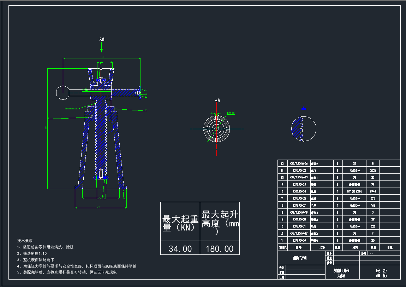Click the circular top view of the jack

tap(216, 129)
